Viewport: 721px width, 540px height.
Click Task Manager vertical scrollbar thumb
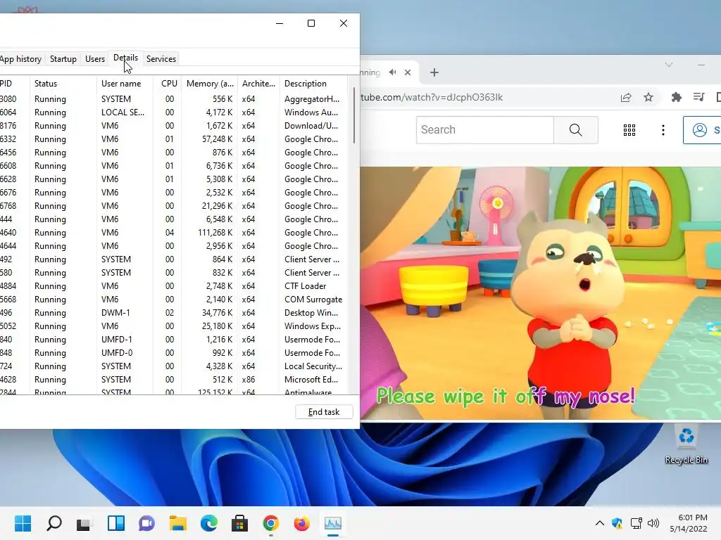tap(353, 116)
